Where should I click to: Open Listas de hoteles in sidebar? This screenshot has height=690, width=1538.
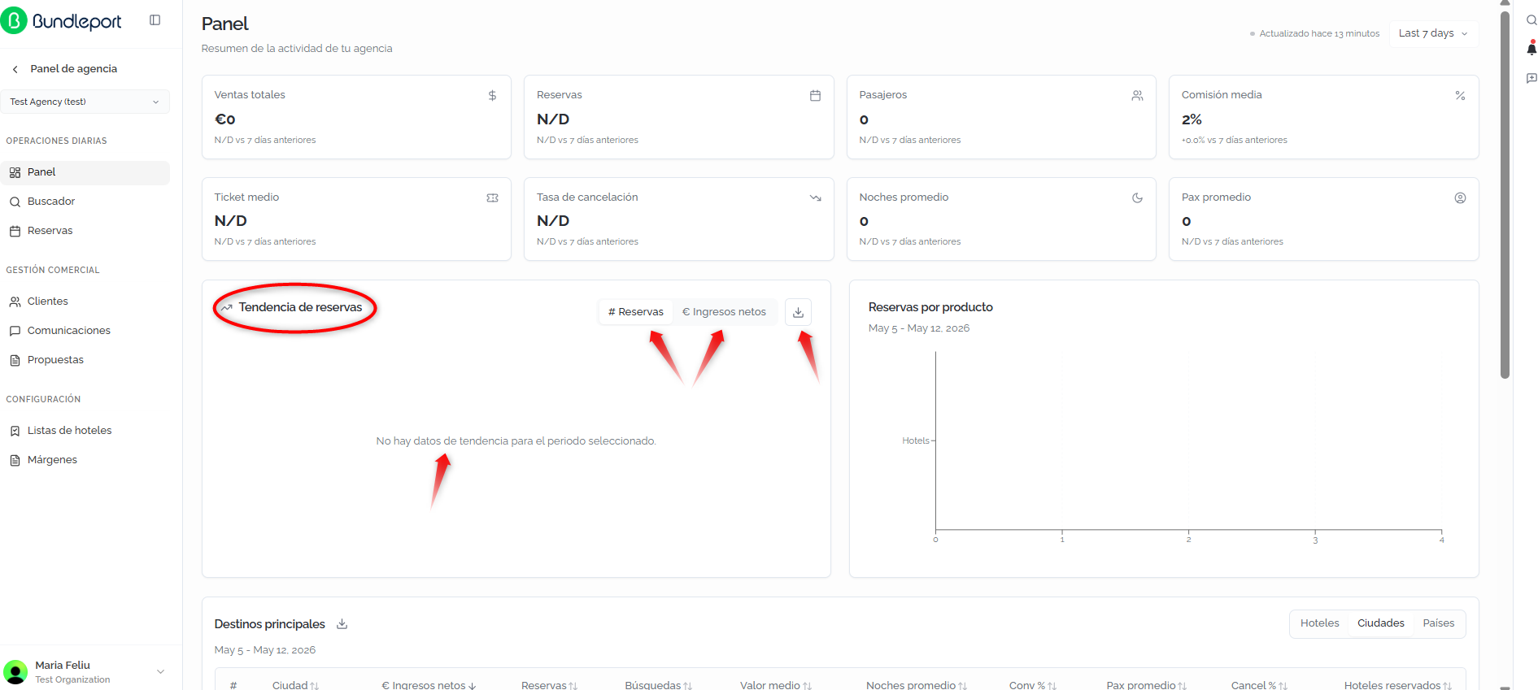[85, 431]
